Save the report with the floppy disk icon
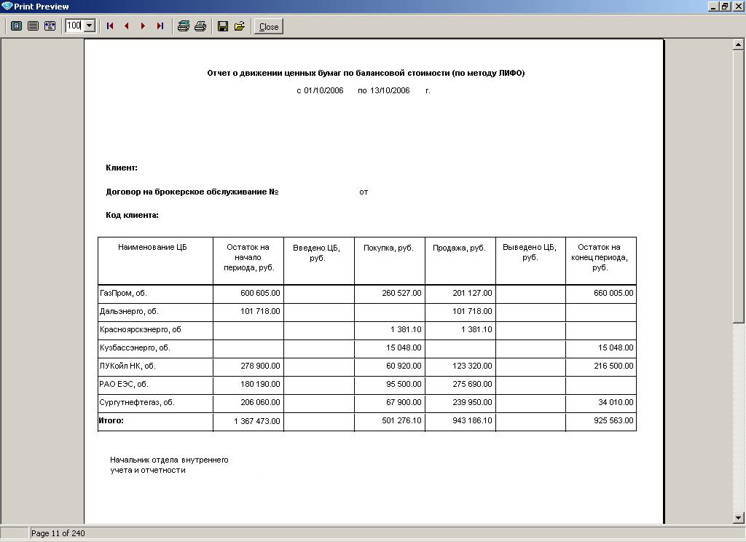Image resolution: width=746 pixels, height=542 pixels. tap(223, 25)
